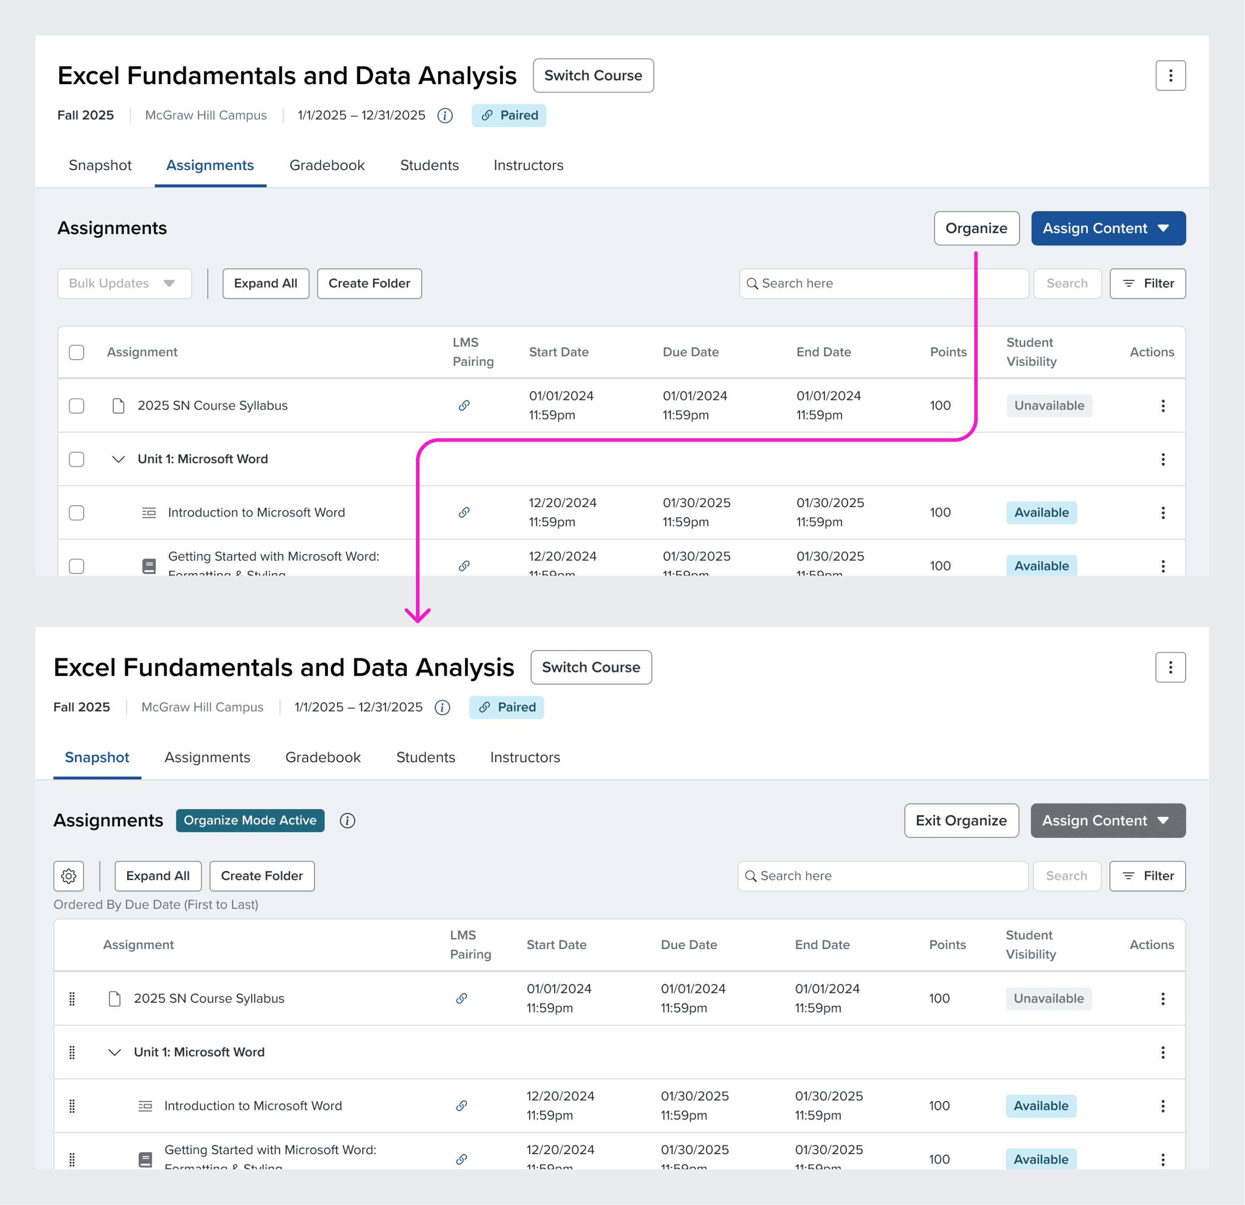Viewport: 1245px width, 1205px height.
Task: Collapse the Unit 1: Microsoft Word folder in top table
Action: point(118,459)
